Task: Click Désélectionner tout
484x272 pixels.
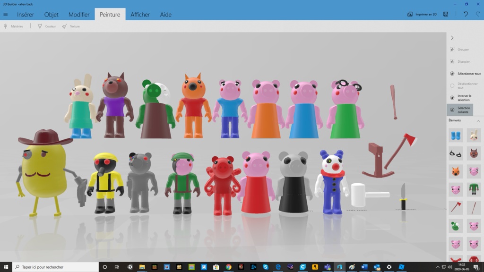Action: (x=464, y=85)
